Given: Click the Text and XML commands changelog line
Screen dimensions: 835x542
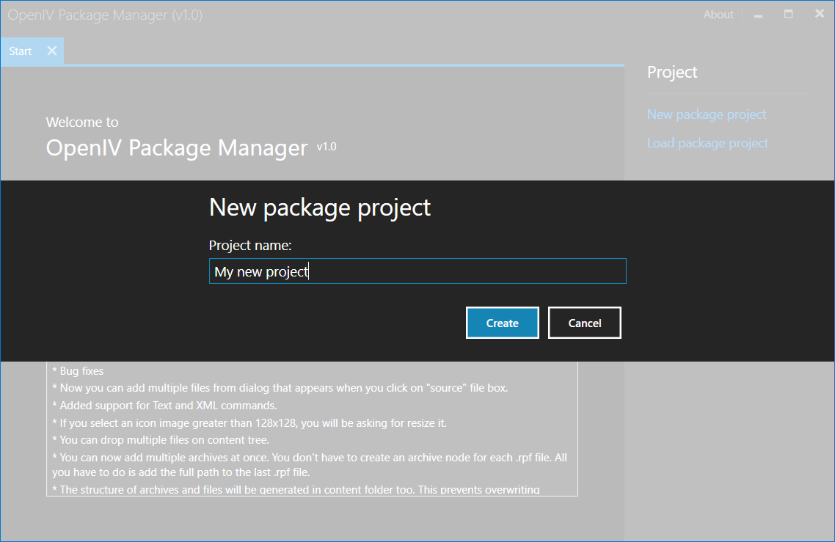Looking at the screenshot, I should coord(164,406).
